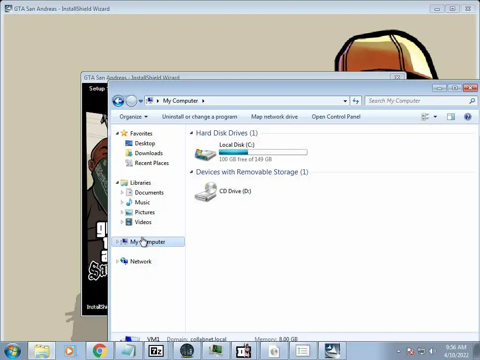
Task: Click the checklist taskbar icon
Action: [303, 351]
